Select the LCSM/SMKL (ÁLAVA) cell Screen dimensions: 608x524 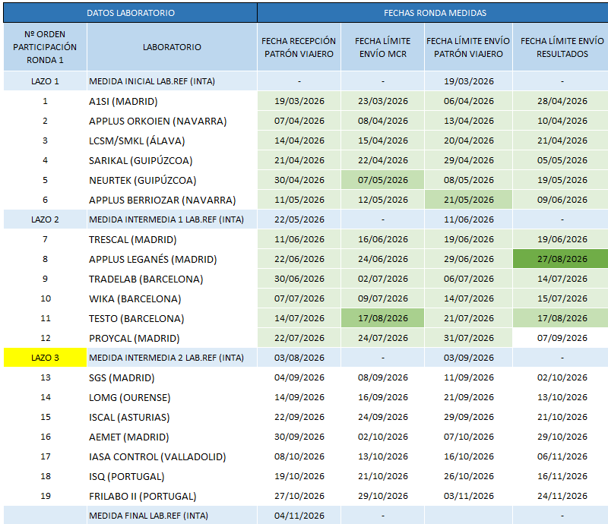click(x=172, y=140)
